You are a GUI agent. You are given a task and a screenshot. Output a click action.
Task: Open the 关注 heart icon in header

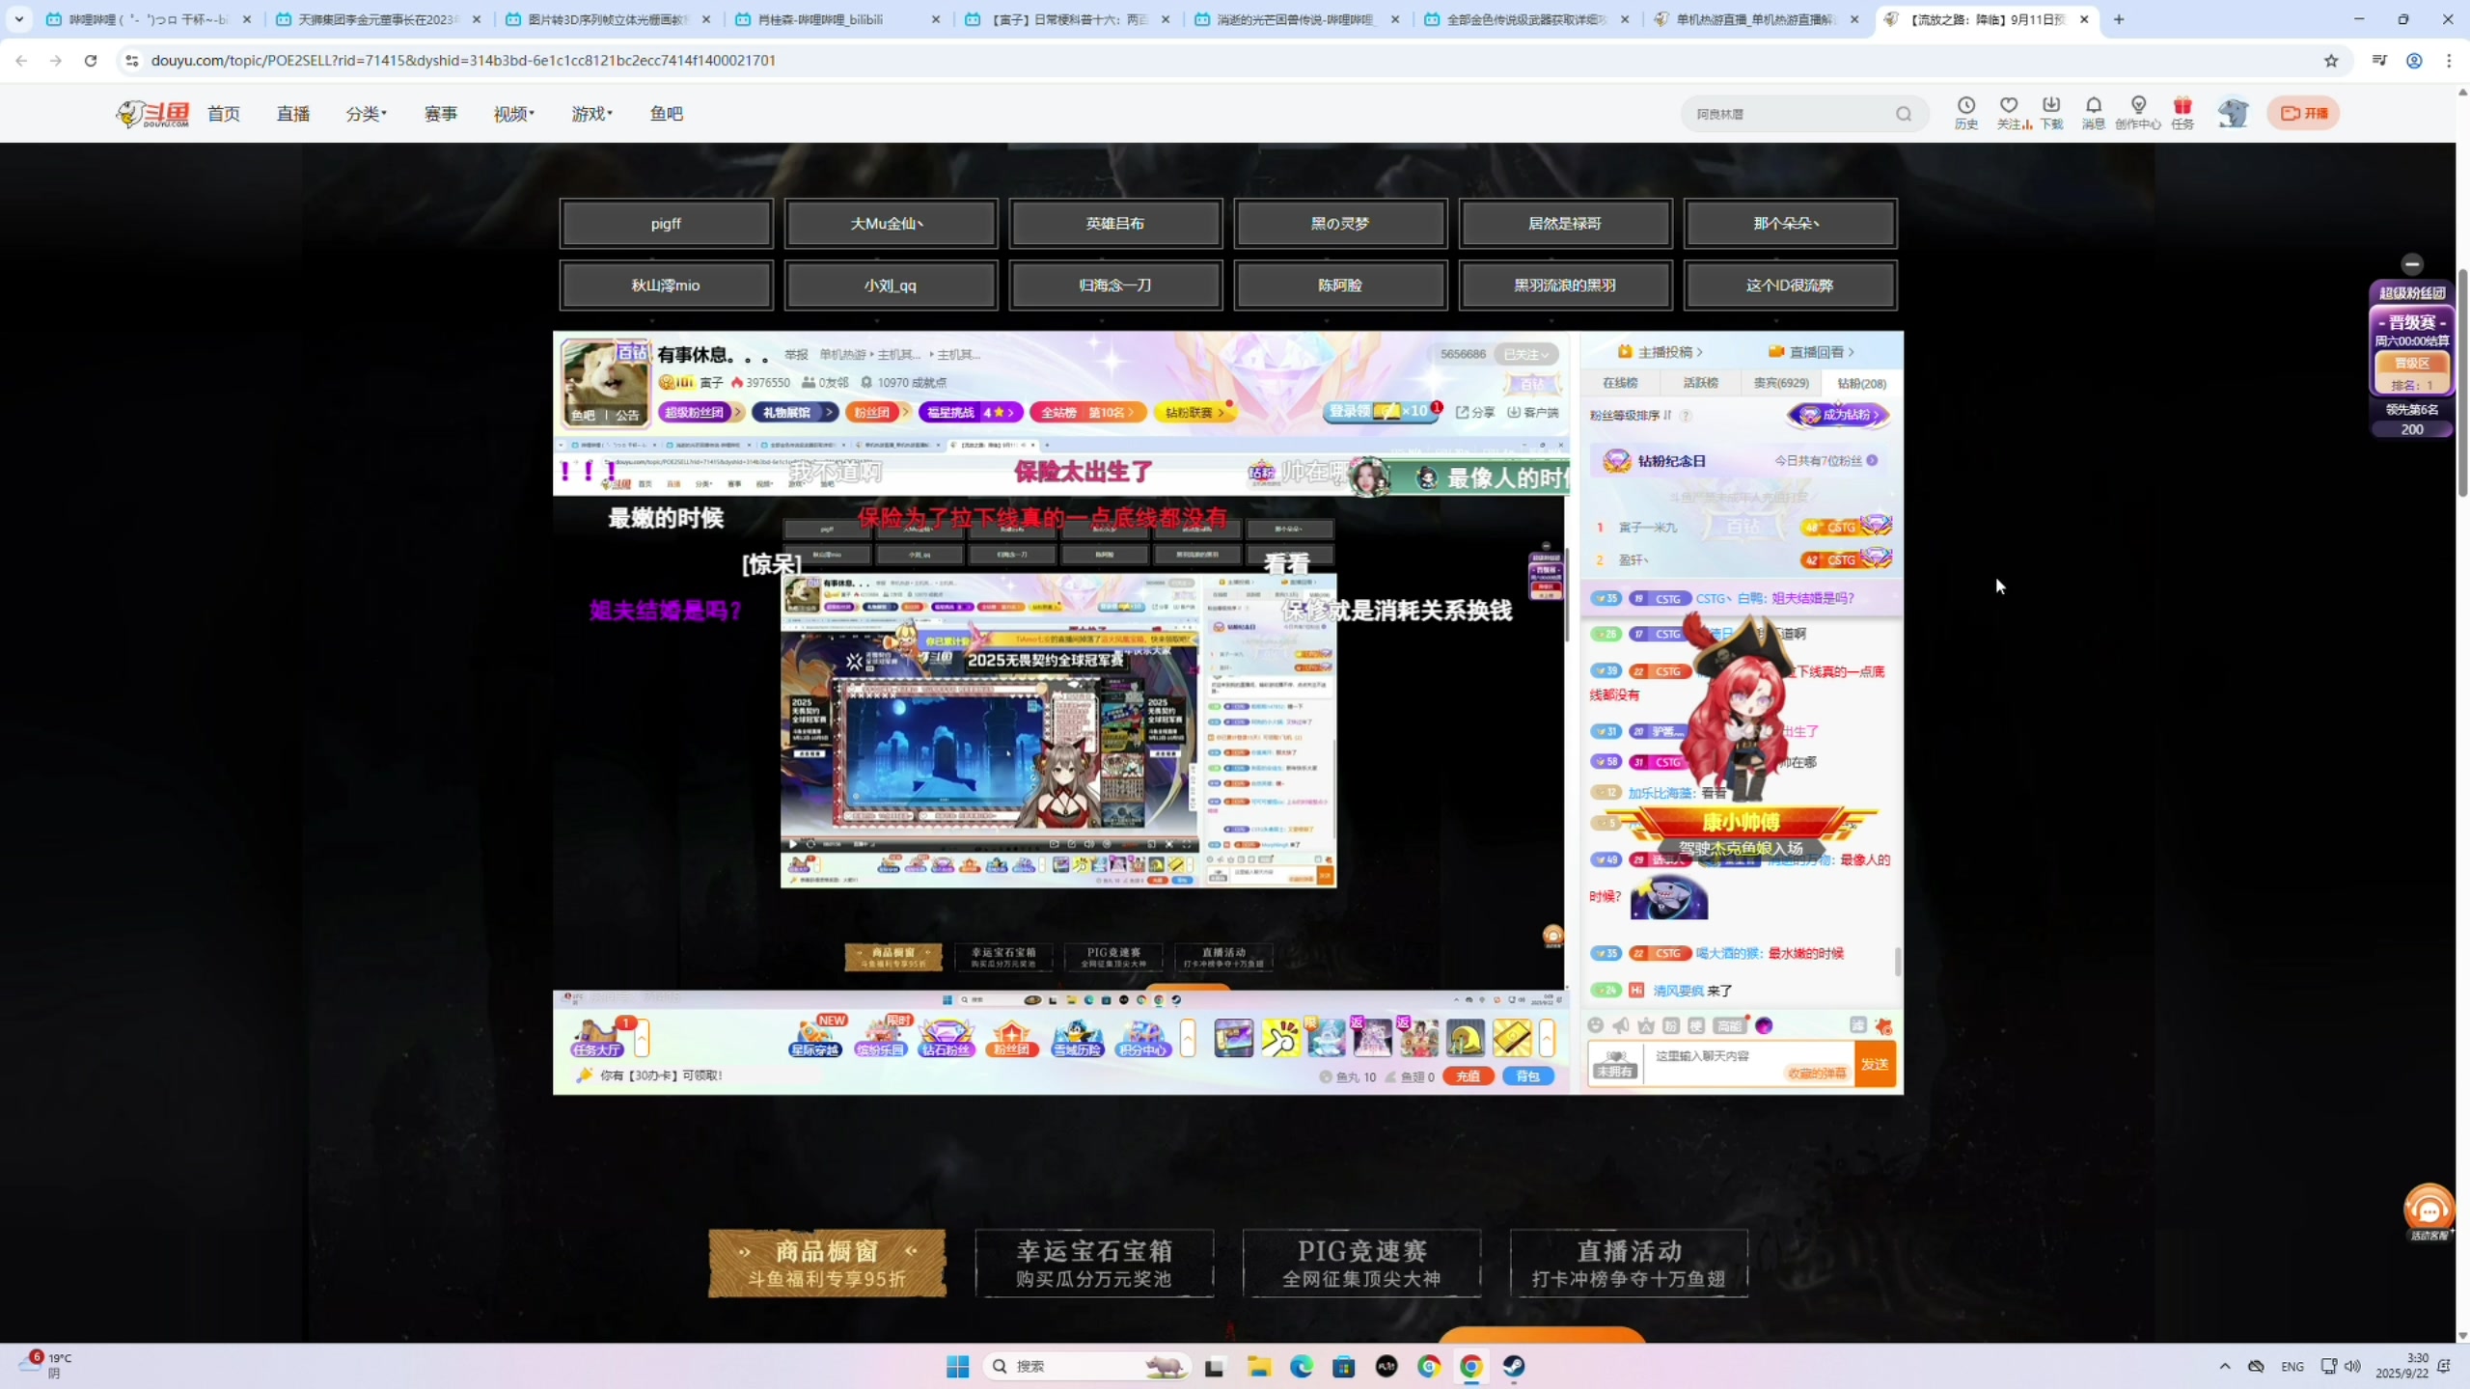2009,112
